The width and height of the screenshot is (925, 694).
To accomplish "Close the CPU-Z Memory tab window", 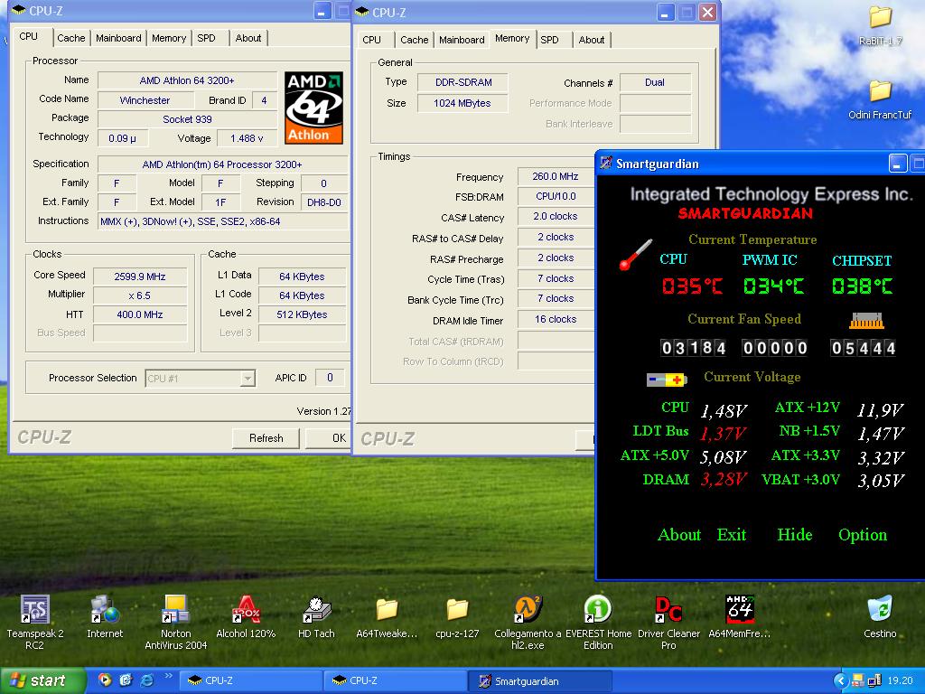I will click(707, 13).
